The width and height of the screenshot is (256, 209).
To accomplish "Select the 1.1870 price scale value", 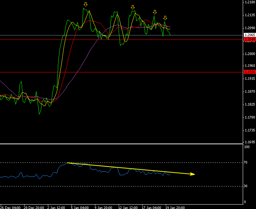I will pyautogui.click(x=250, y=92).
